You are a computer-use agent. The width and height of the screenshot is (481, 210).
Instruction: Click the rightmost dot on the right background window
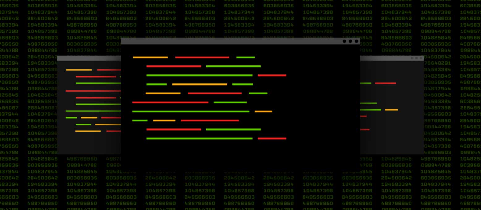click(x=421, y=58)
